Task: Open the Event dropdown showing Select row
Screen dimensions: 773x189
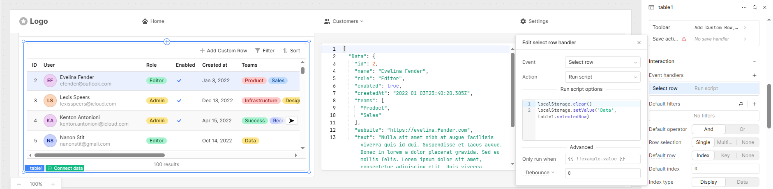Action: coord(602,62)
